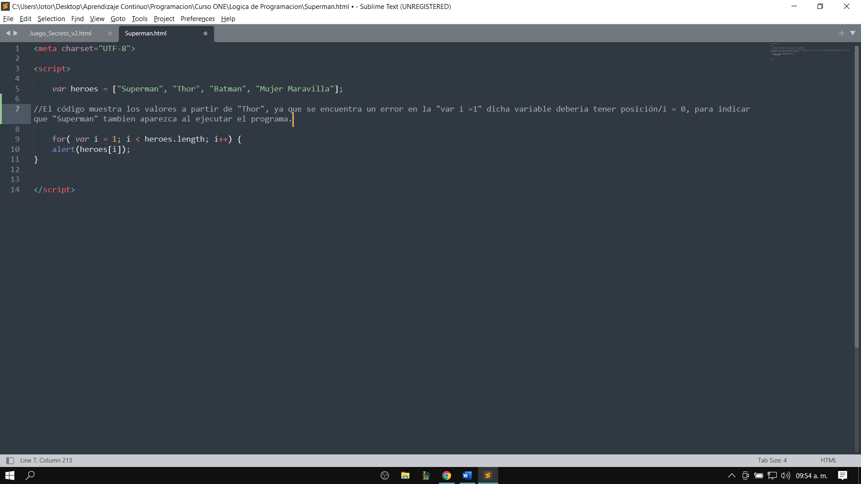Click the "Mujer Maravilla" string
The image size is (861, 484).
click(295, 89)
